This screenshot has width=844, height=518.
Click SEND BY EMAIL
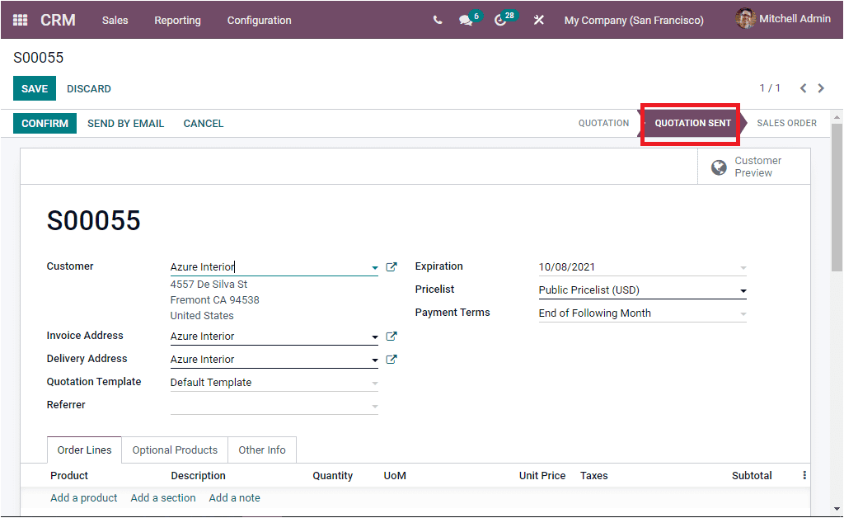pyautogui.click(x=125, y=123)
